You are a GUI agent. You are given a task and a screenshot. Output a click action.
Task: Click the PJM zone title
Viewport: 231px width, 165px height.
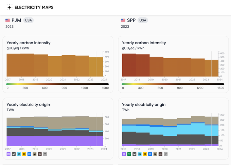tap(16, 20)
